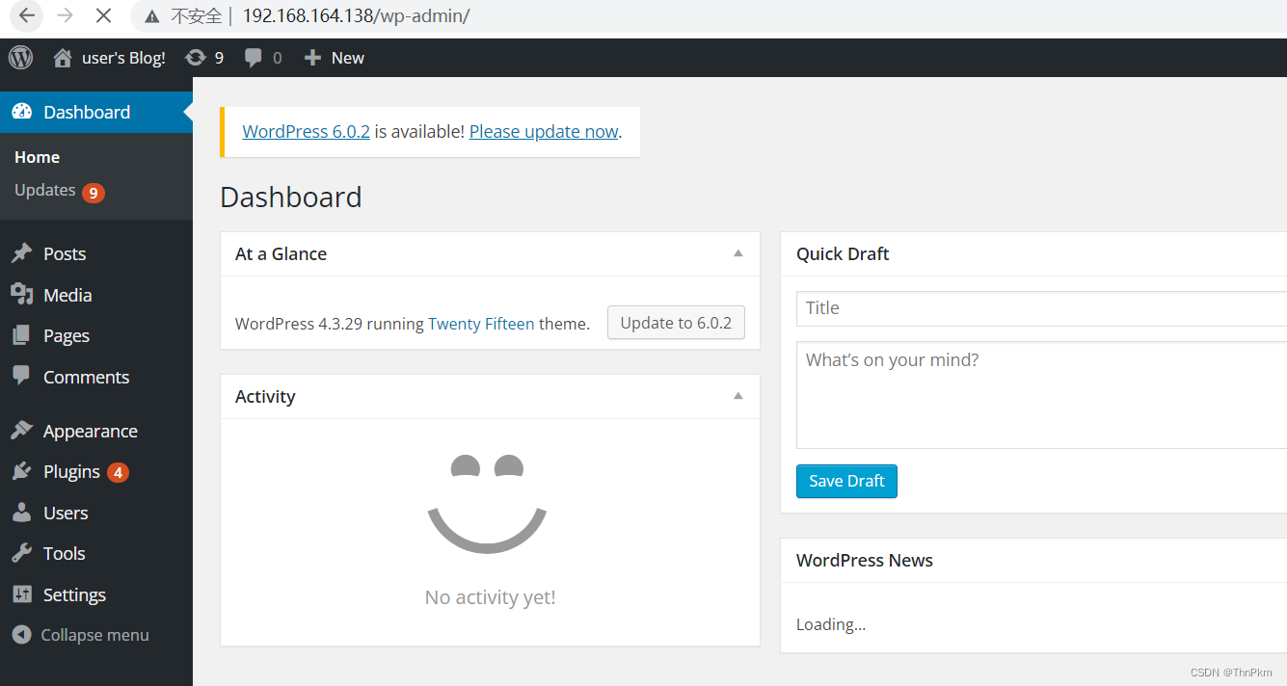Click the No activity yet! text

[490, 597]
